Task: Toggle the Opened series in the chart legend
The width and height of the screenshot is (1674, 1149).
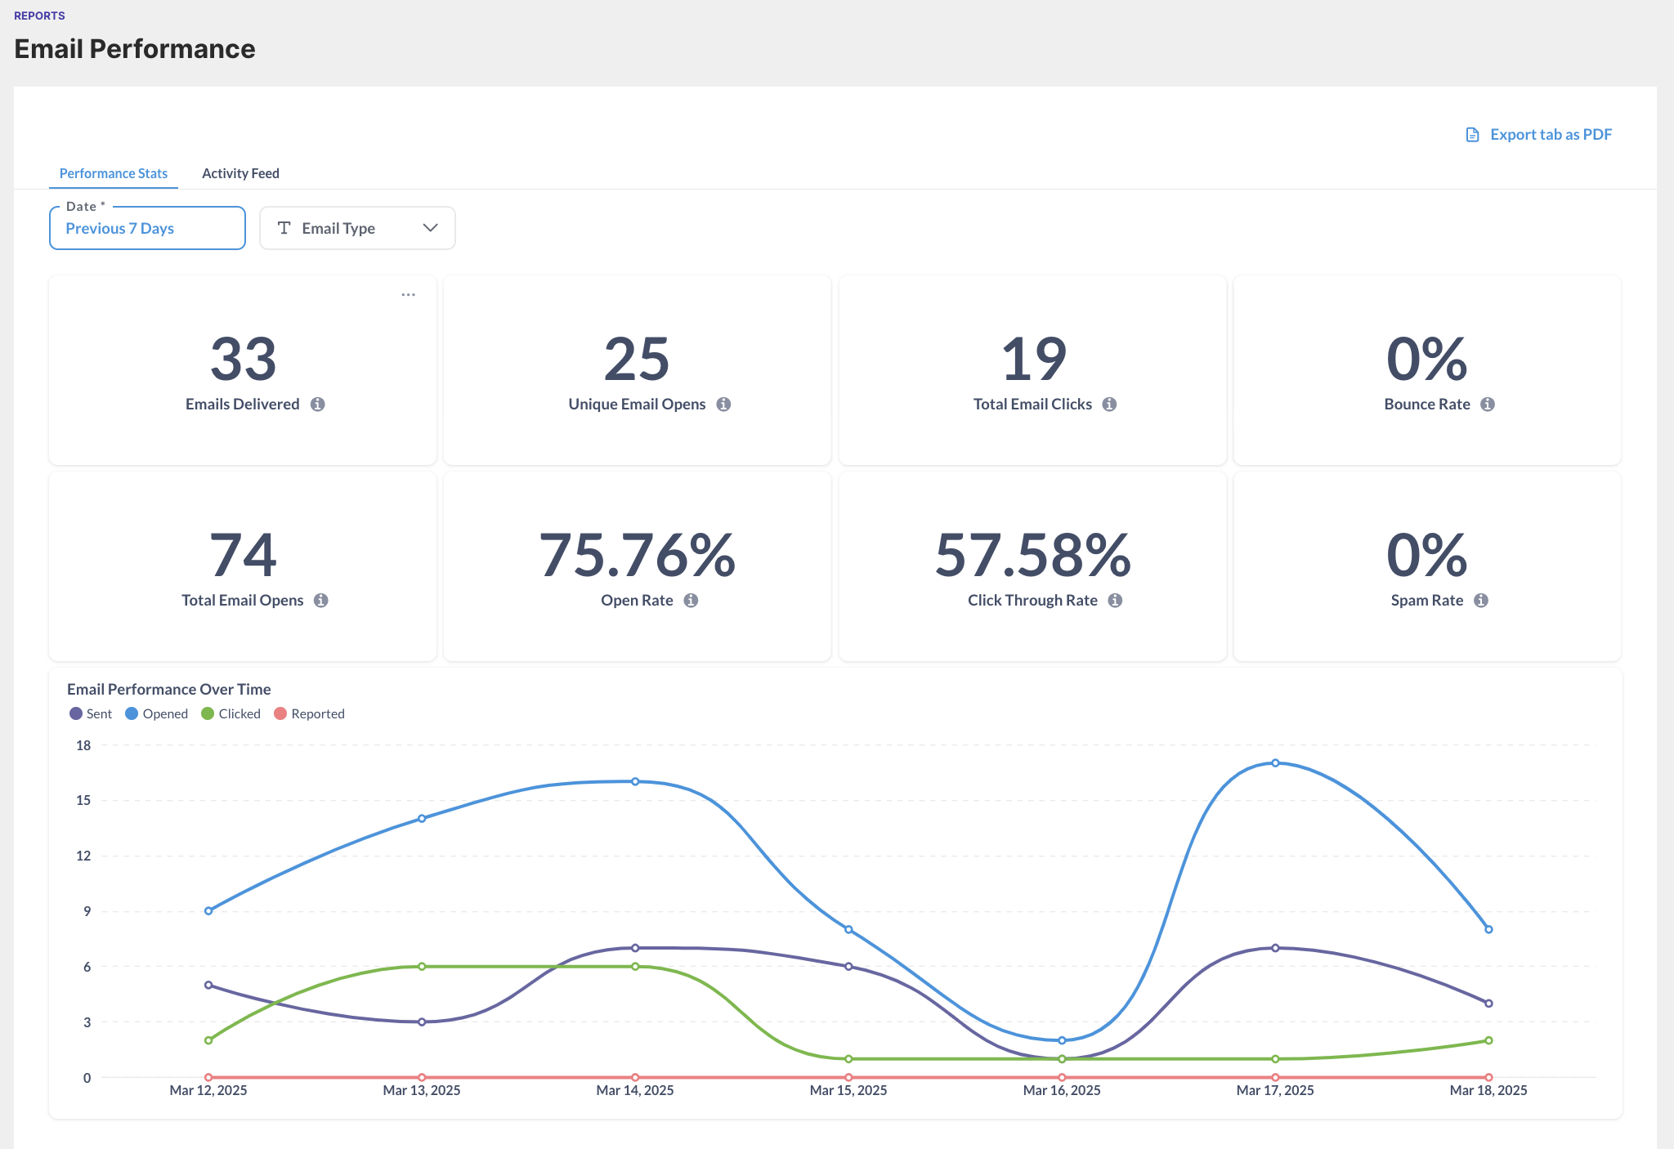Action: tap(157, 713)
